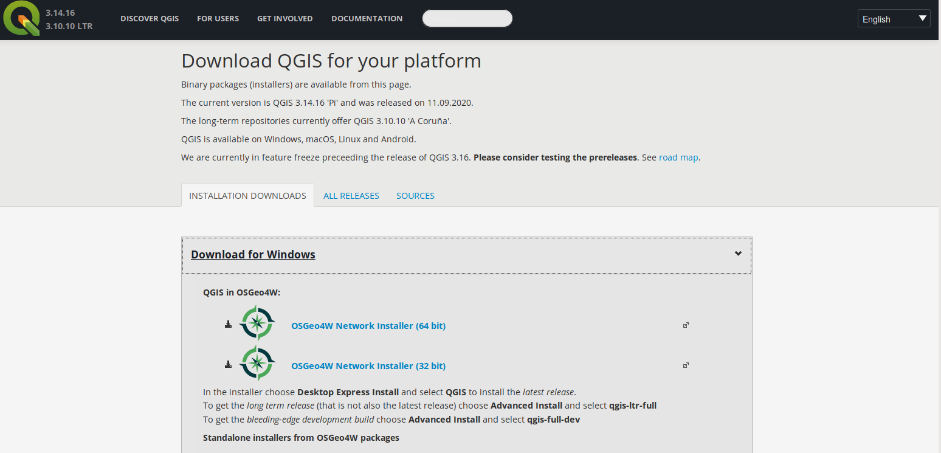Screen dimensions: 941x453
Task: Click the OSGeo4W Network Installer (64 bit) link
Action: [x=368, y=326]
